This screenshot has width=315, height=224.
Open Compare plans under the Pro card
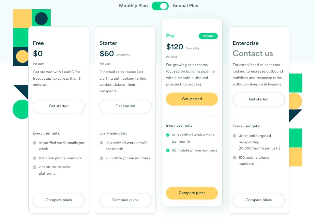pyautogui.click(x=192, y=193)
